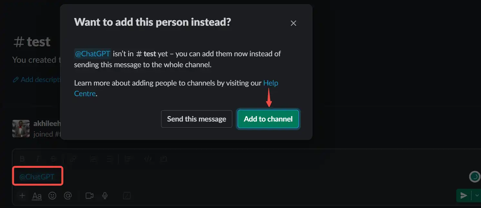
Task: Click the Send this message button
Action: (x=197, y=119)
